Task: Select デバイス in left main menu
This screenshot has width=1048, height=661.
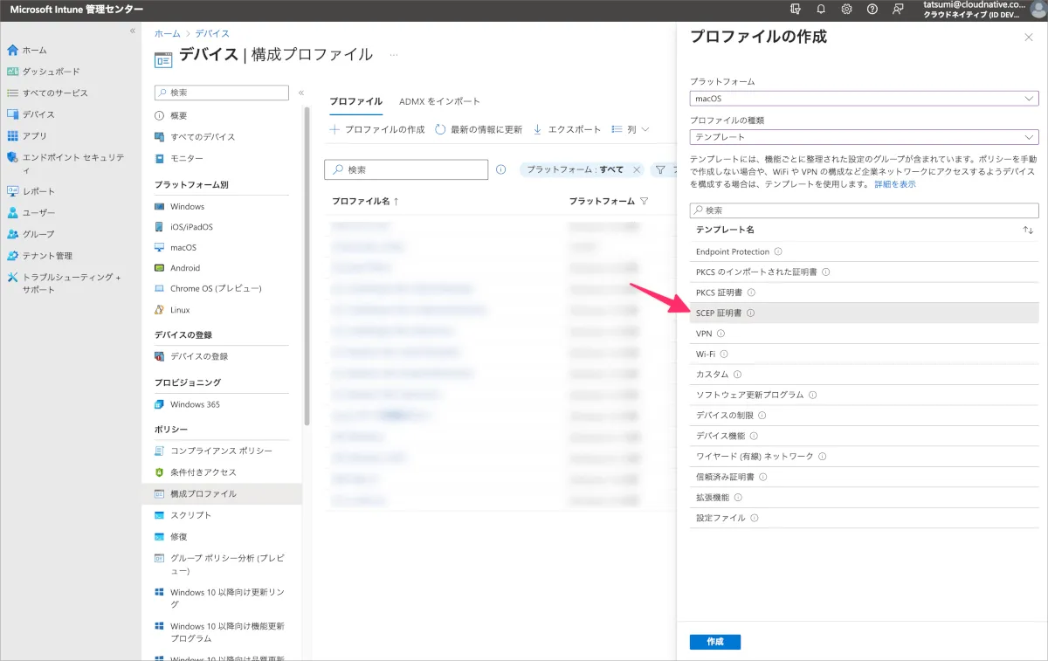Action: (38, 114)
